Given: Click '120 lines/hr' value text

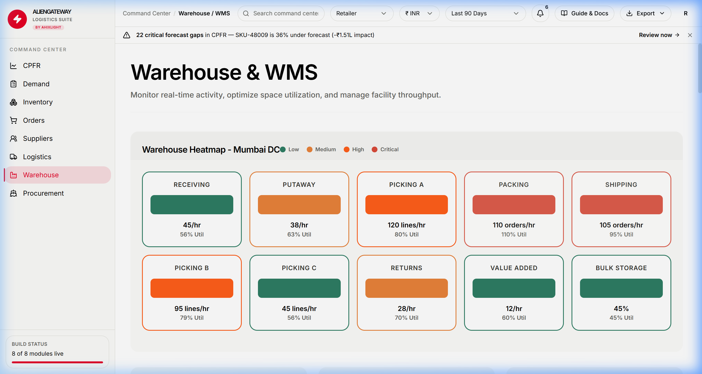Looking at the screenshot, I should (x=407, y=225).
